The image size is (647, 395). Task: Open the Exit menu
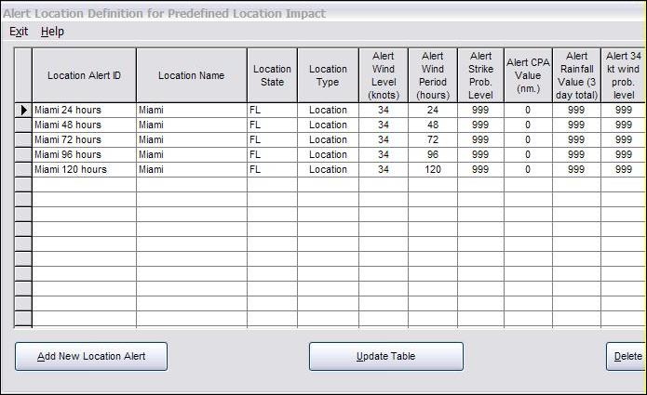tap(19, 32)
